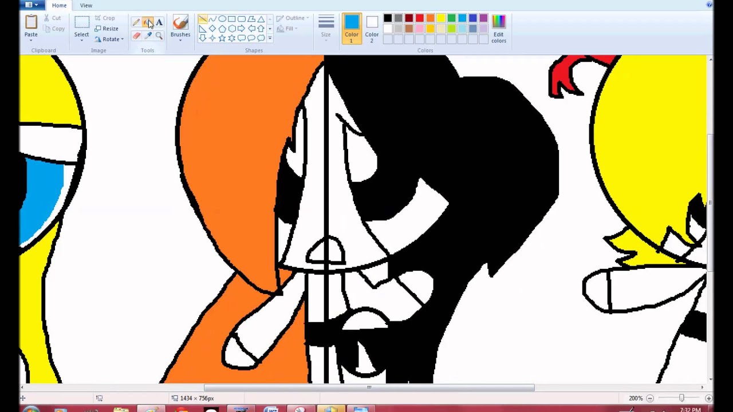
Task: Activate the Color 2 background button
Action: click(372, 28)
